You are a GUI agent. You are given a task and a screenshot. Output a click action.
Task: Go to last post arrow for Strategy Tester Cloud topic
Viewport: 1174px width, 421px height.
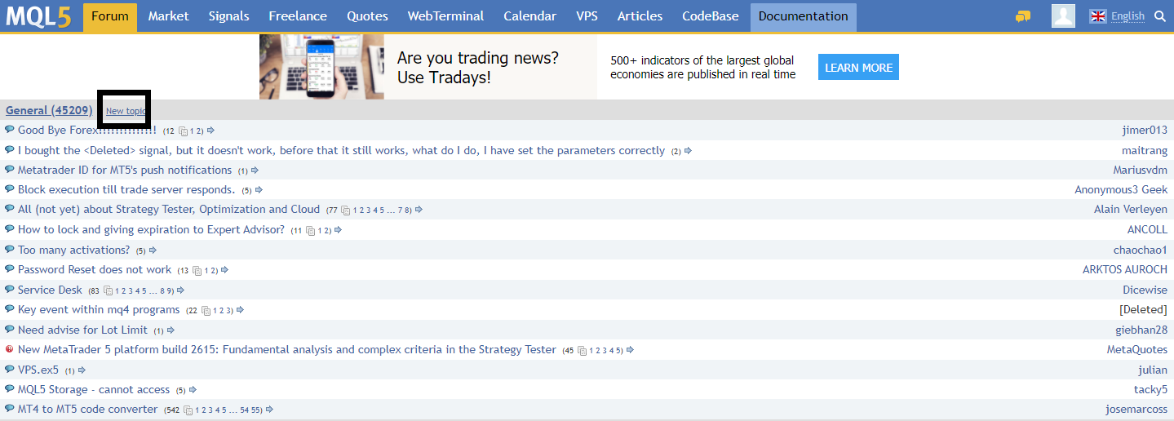pyautogui.click(x=419, y=210)
